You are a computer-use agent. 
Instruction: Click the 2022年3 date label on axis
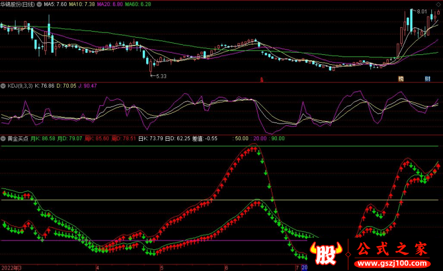pos(11,267)
